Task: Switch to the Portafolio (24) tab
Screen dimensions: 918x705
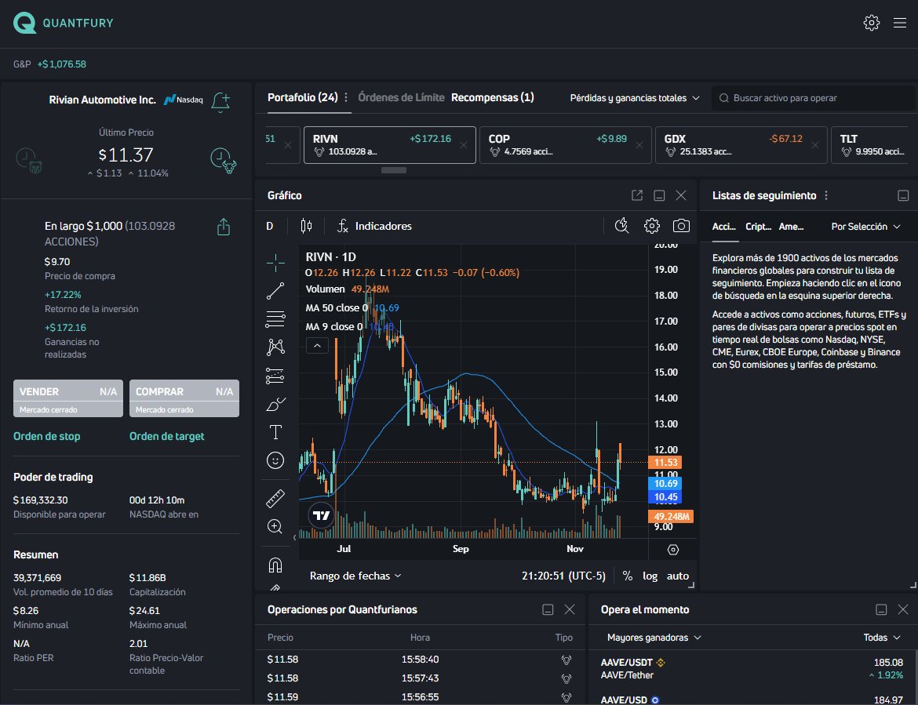Action: (x=303, y=97)
